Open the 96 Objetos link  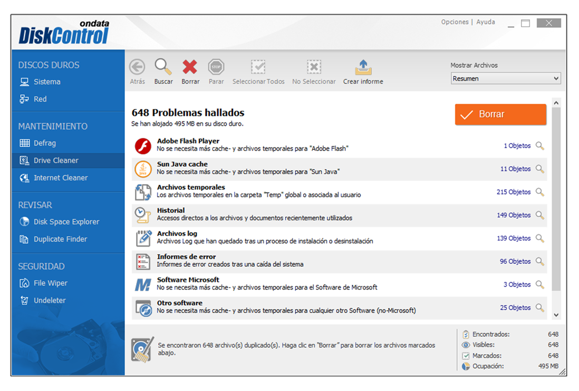515,262
